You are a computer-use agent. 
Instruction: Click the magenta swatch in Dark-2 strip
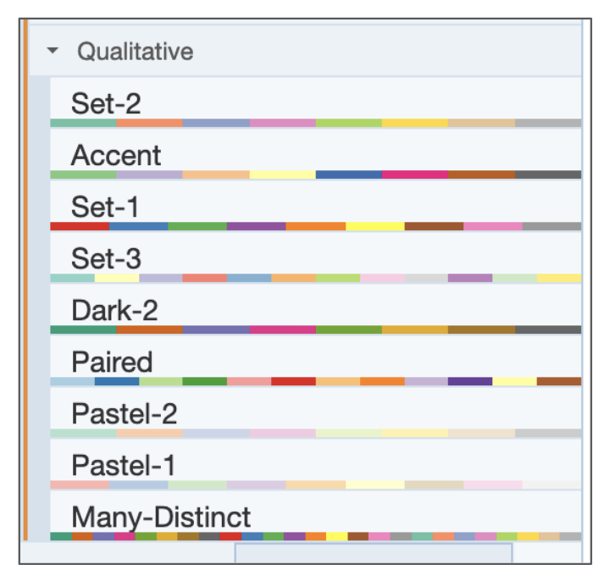coord(282,329)
